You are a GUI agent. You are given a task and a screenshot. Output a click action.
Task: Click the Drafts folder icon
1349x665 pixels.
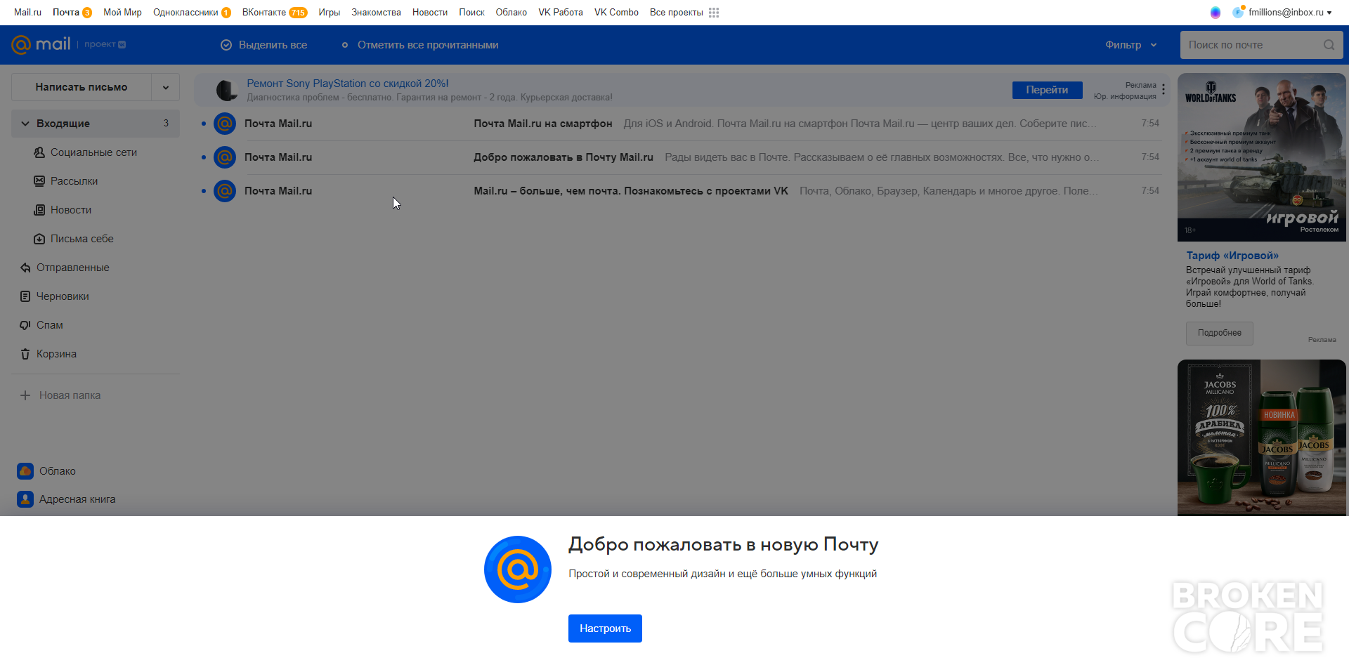coord(25,296)
